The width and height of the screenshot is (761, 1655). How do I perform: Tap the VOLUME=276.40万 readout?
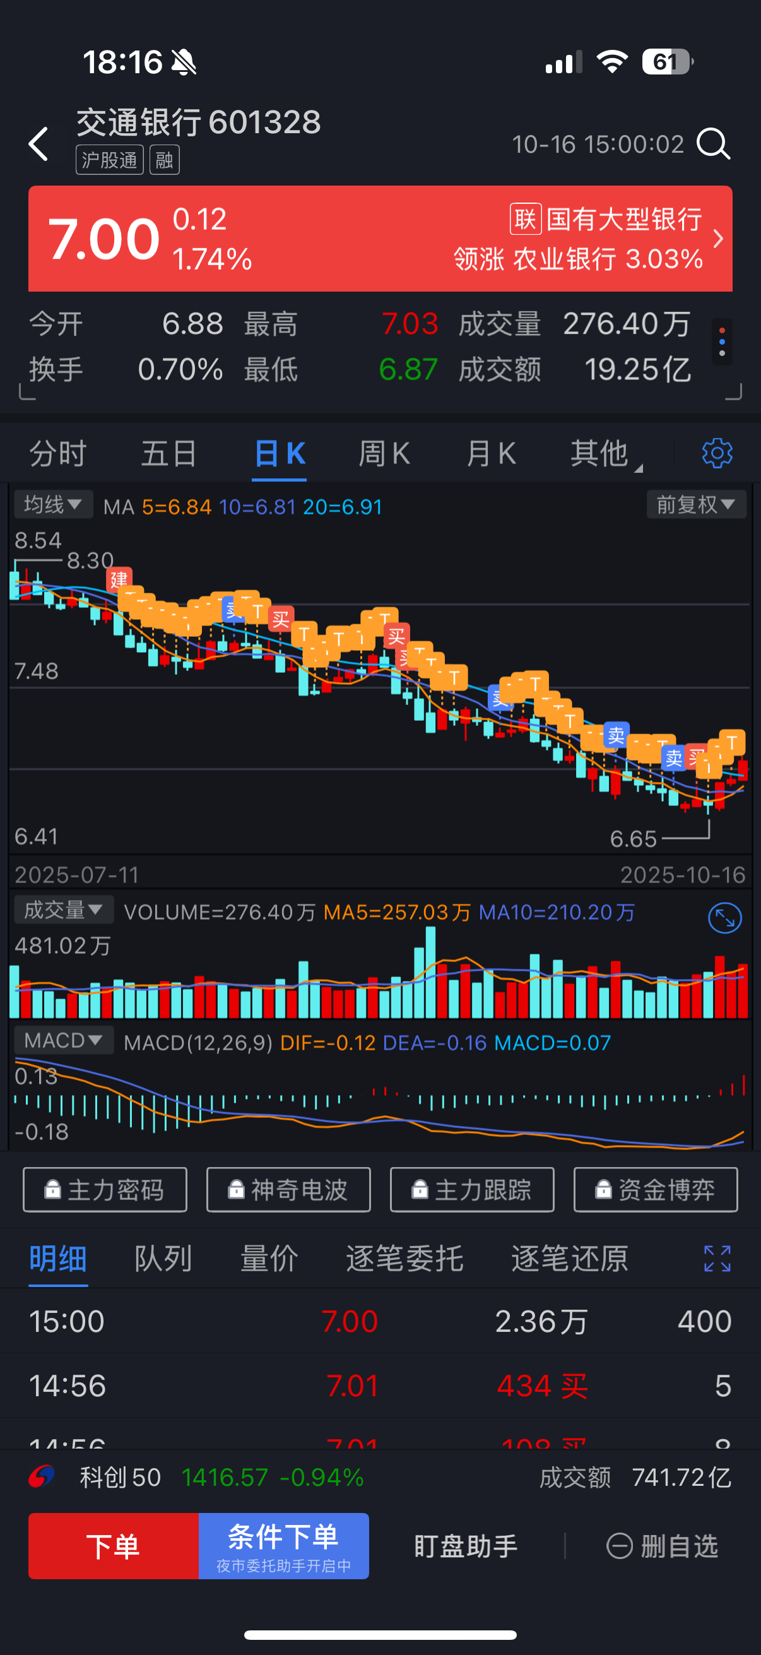(x=220, y=911)
